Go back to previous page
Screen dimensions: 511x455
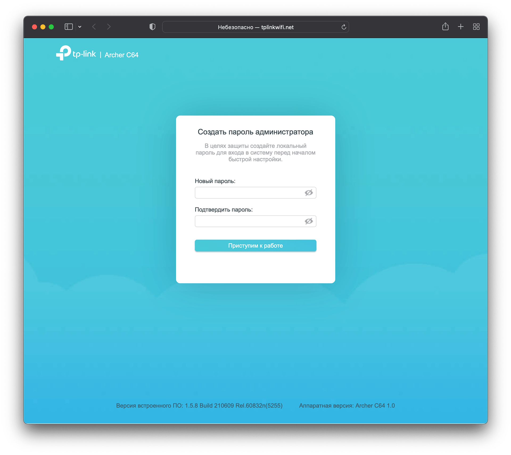(94, 27)
